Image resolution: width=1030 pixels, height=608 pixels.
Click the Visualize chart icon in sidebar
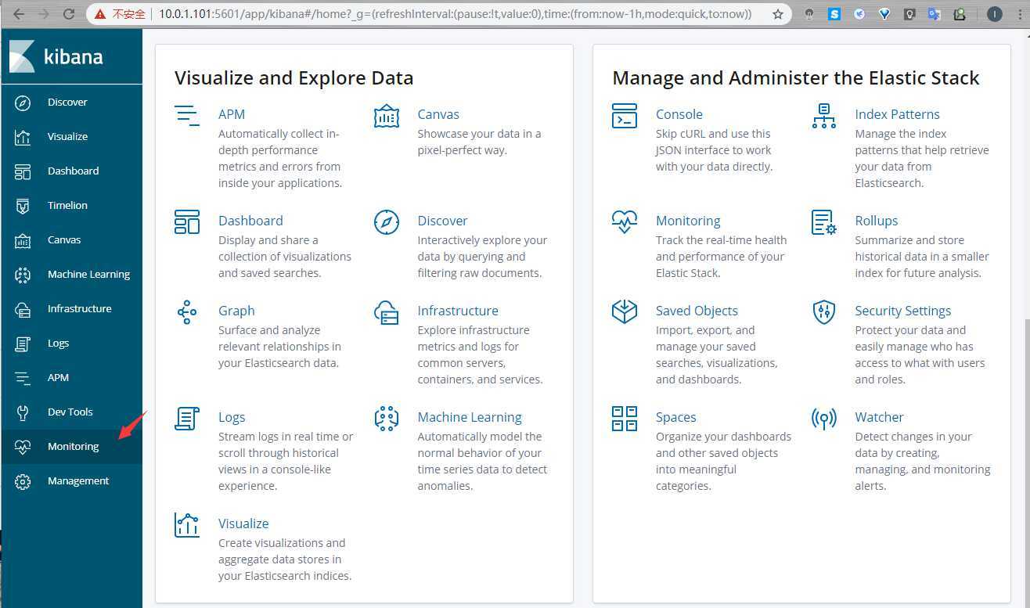(23, 137)
